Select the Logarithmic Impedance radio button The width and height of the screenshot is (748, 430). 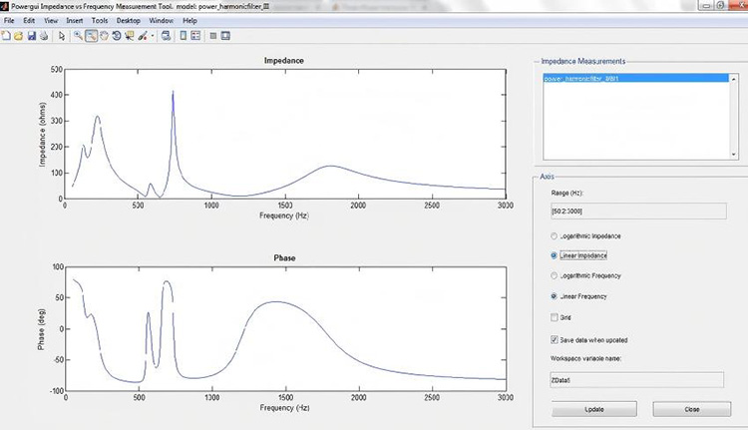click(554, 236)
